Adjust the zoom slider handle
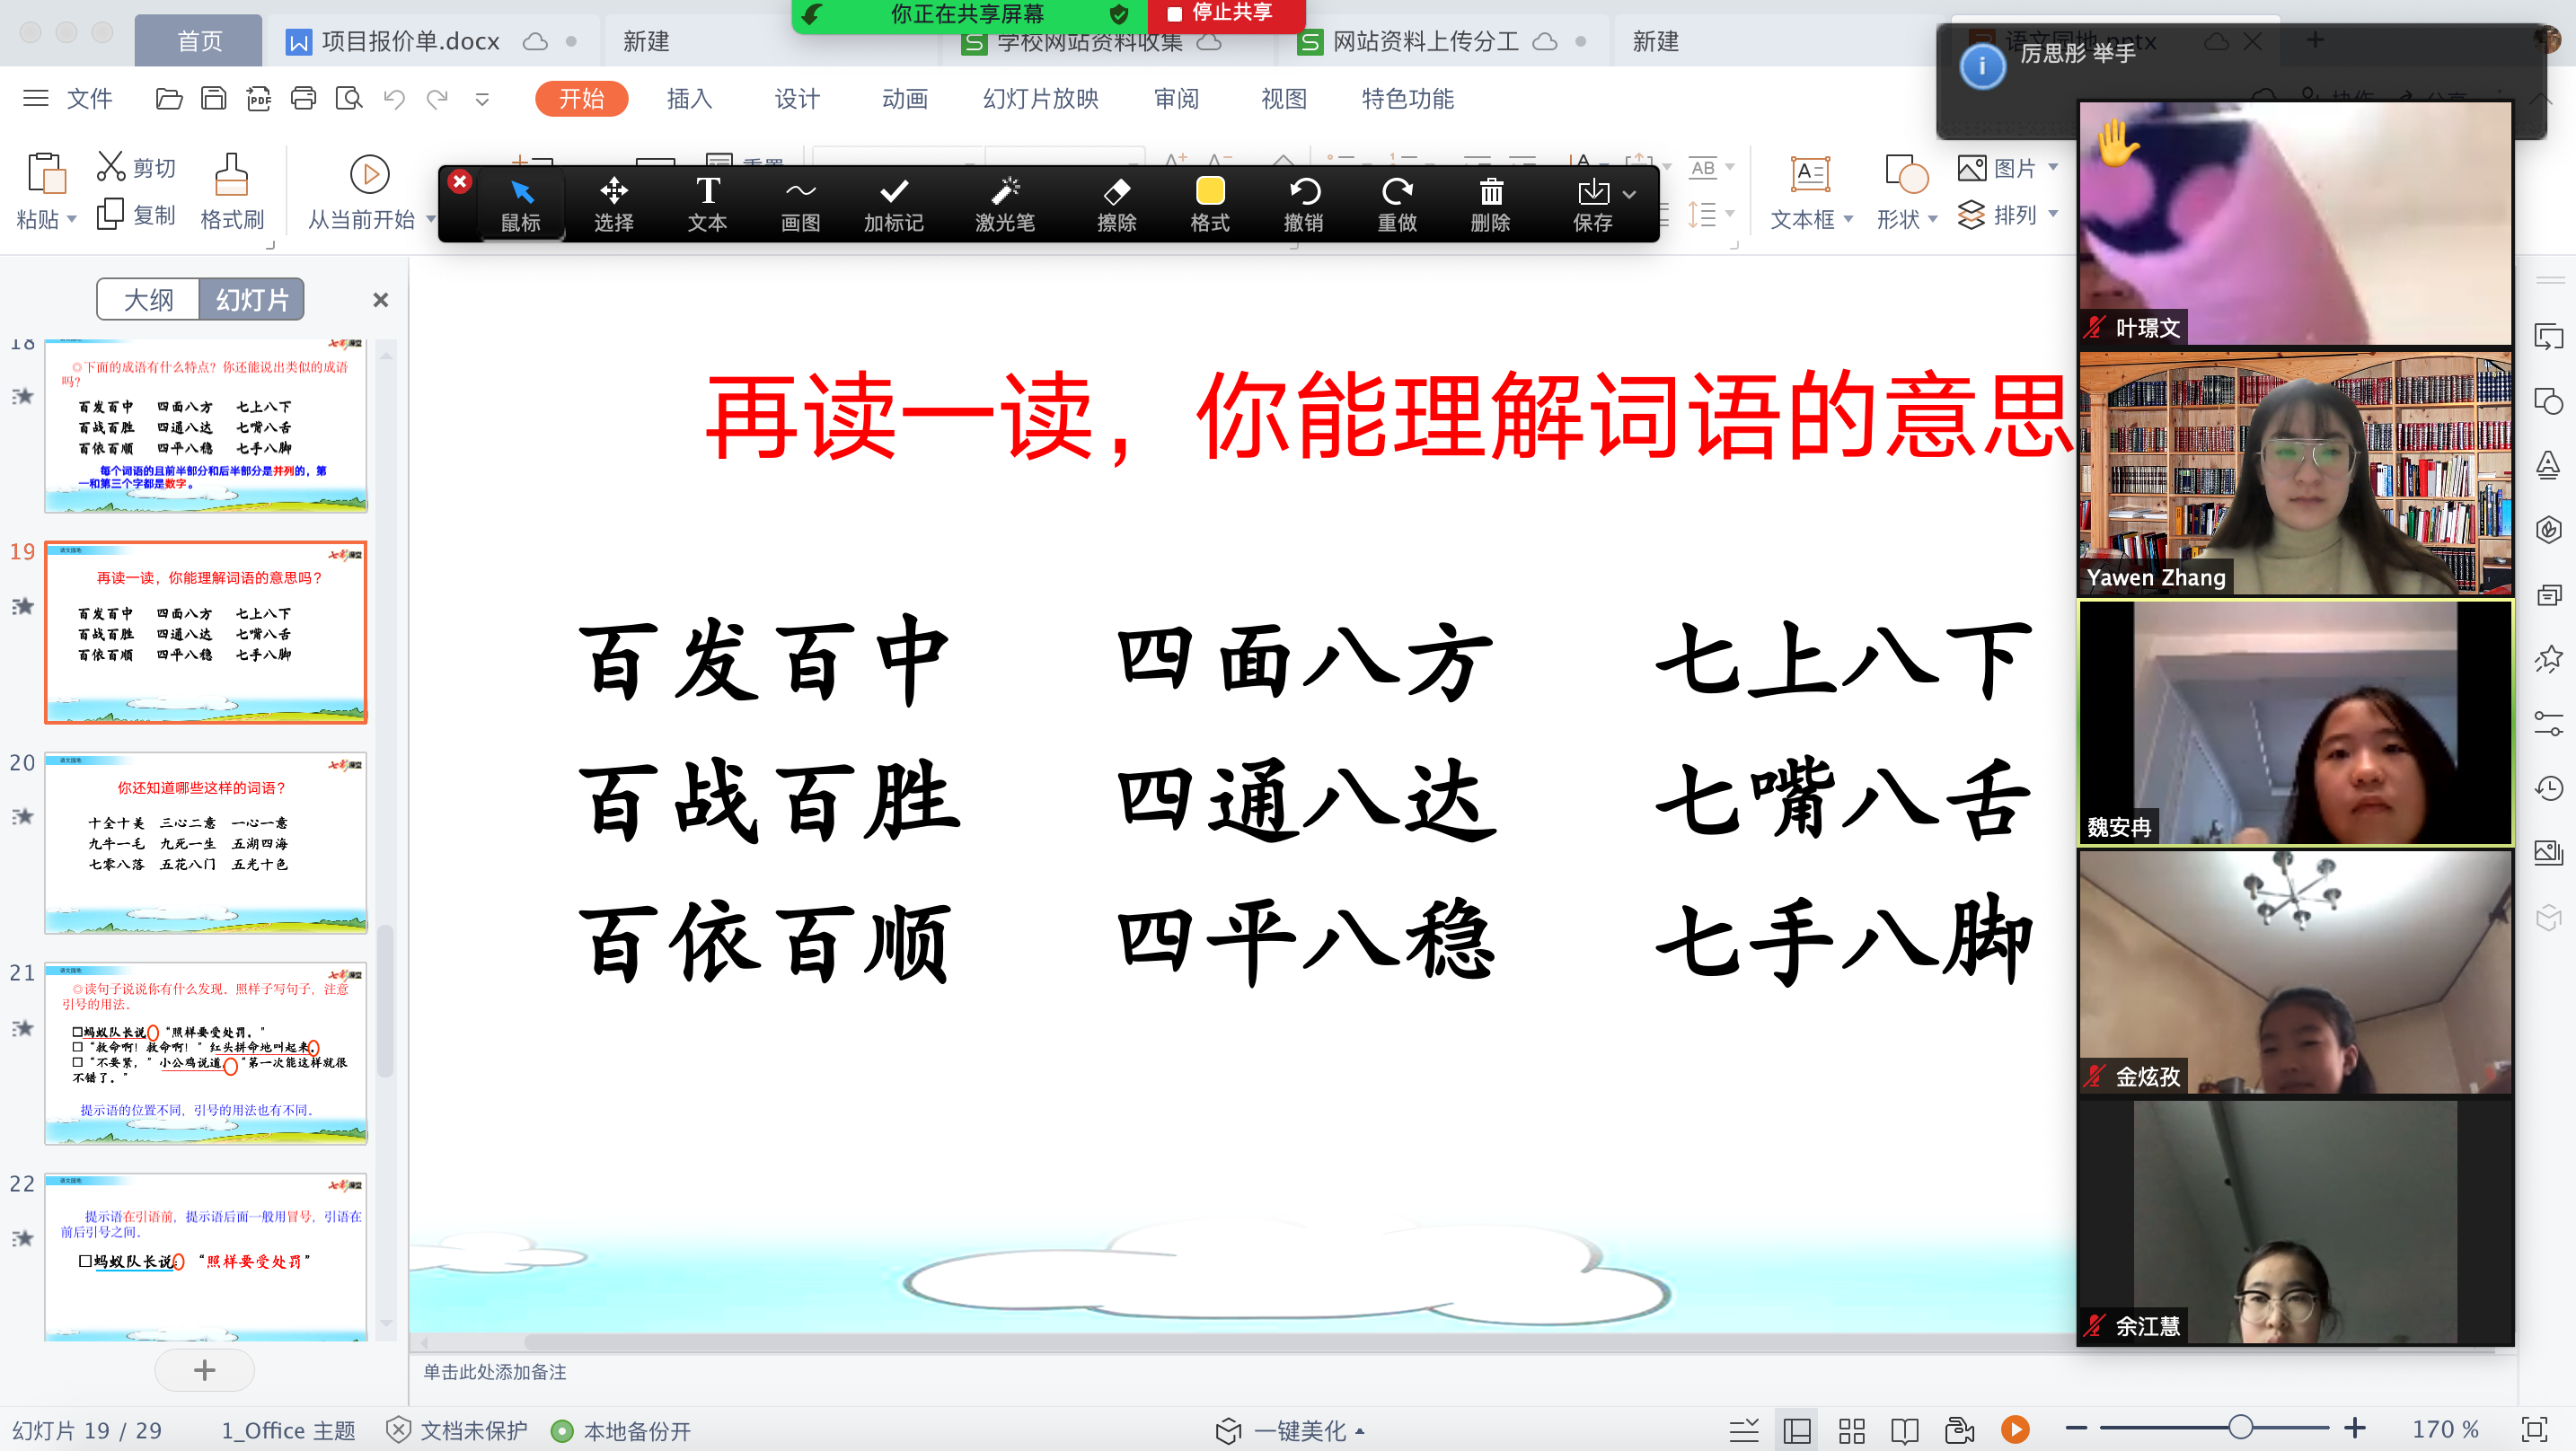The image size is (2576, 1451). [x=2240, y=1428]
